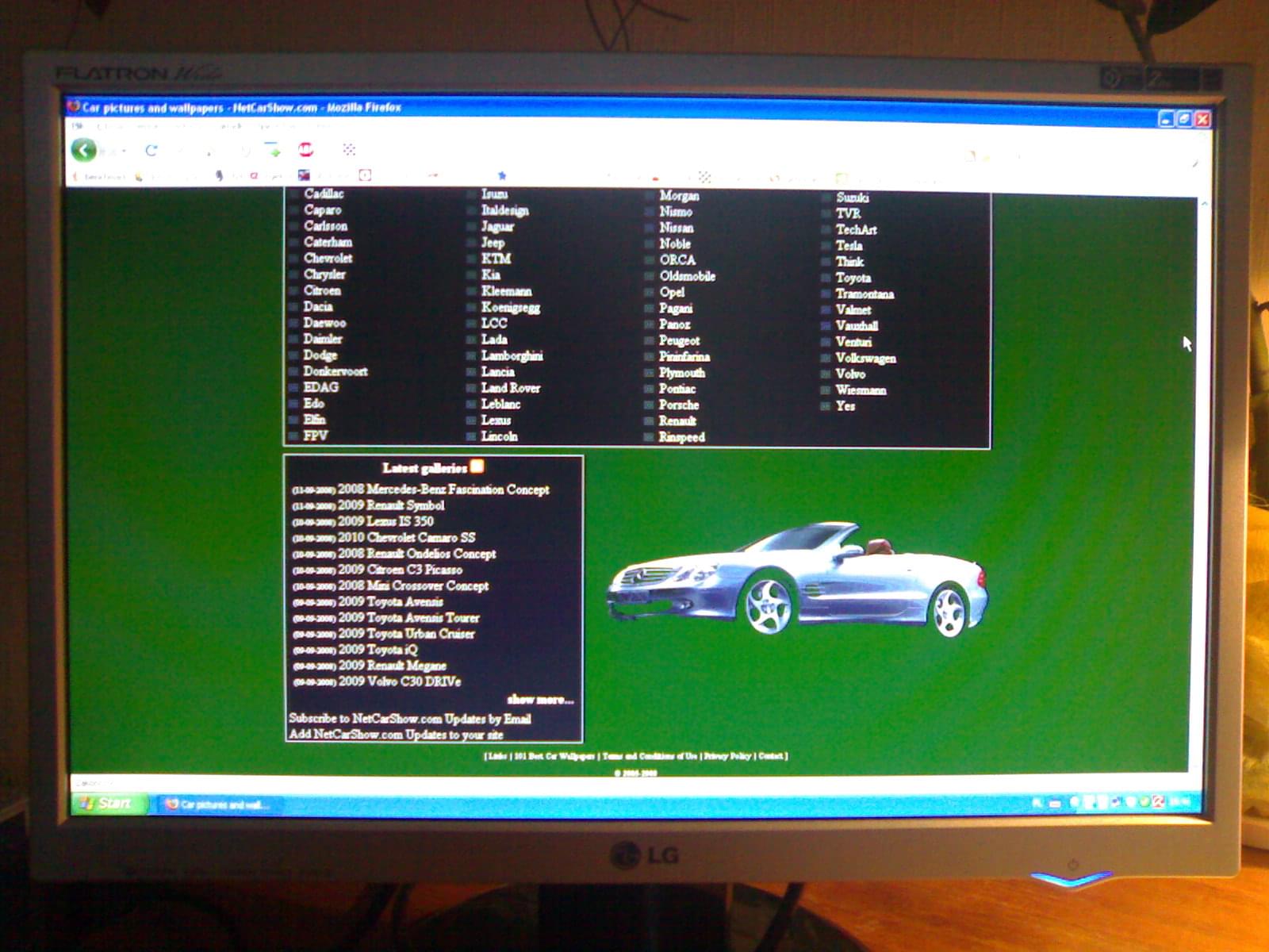Open 101 Best Car Wallpapers footer link
The width and height of the screenshot is (1269, 952).
(x=554, y=756)
